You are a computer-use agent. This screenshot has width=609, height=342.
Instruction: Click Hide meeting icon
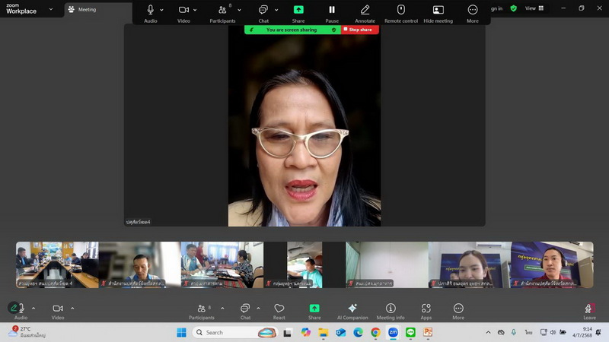point(438,10)
